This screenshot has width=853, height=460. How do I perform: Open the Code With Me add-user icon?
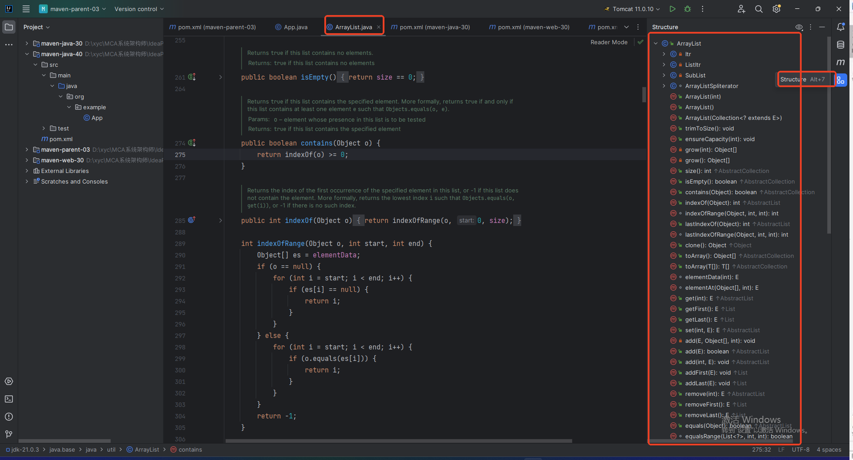point(742,9)
